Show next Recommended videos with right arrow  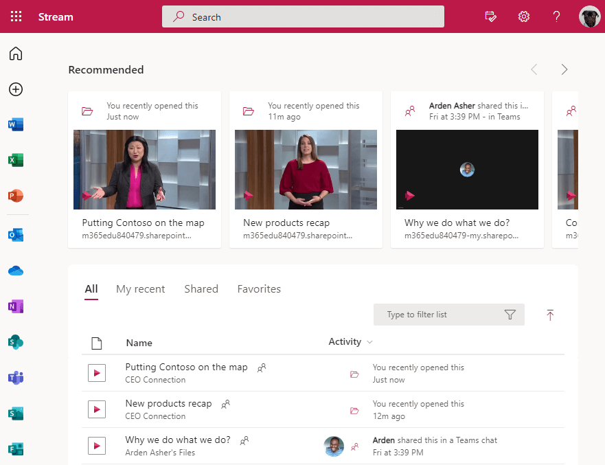tap(564, 69)
